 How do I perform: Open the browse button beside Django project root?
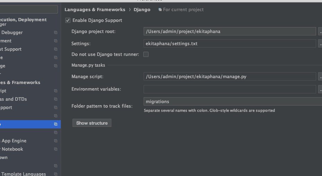click(320, 32)
